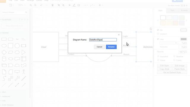190x107 pixels.
Task: Select the actor stick-figure shape
Action: 23,72
